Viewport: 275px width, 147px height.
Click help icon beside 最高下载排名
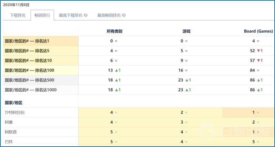click(x=86, y=15)
